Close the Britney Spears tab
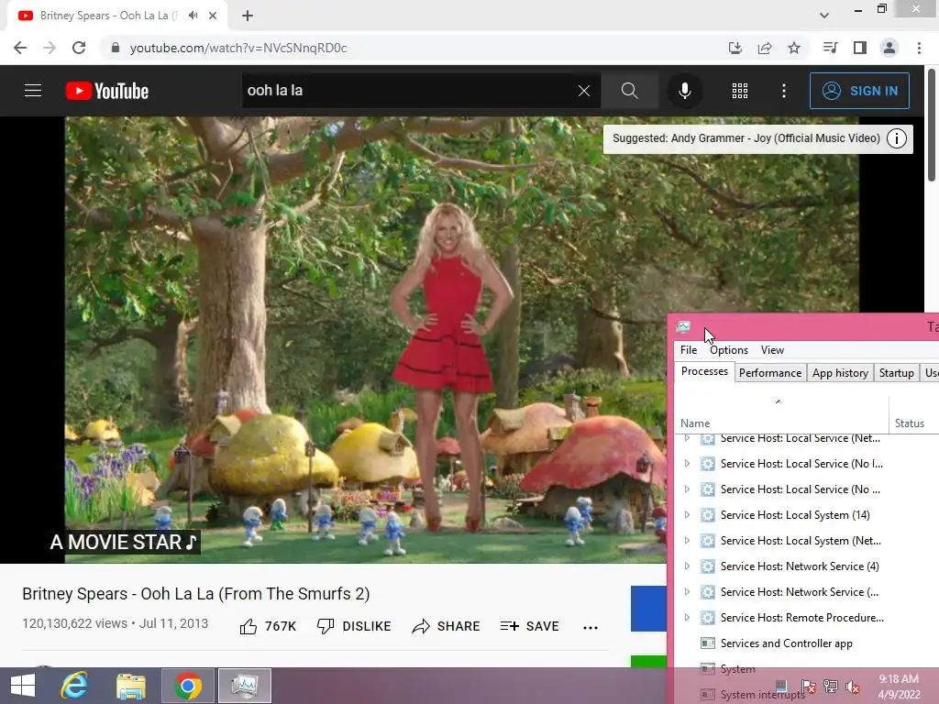The height and width of the screenshot is (704, 939). 213,16
